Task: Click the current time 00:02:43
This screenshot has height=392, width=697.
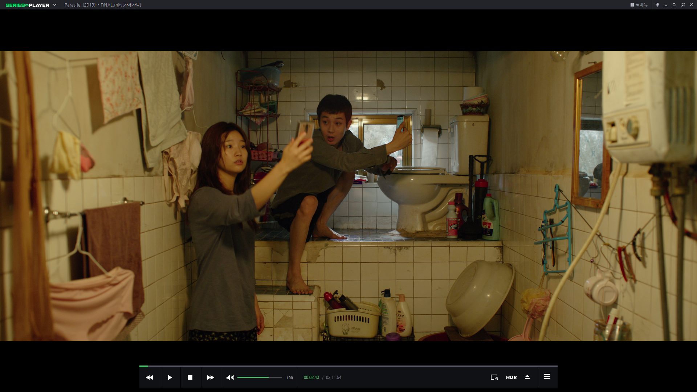Action: (311, 377)
